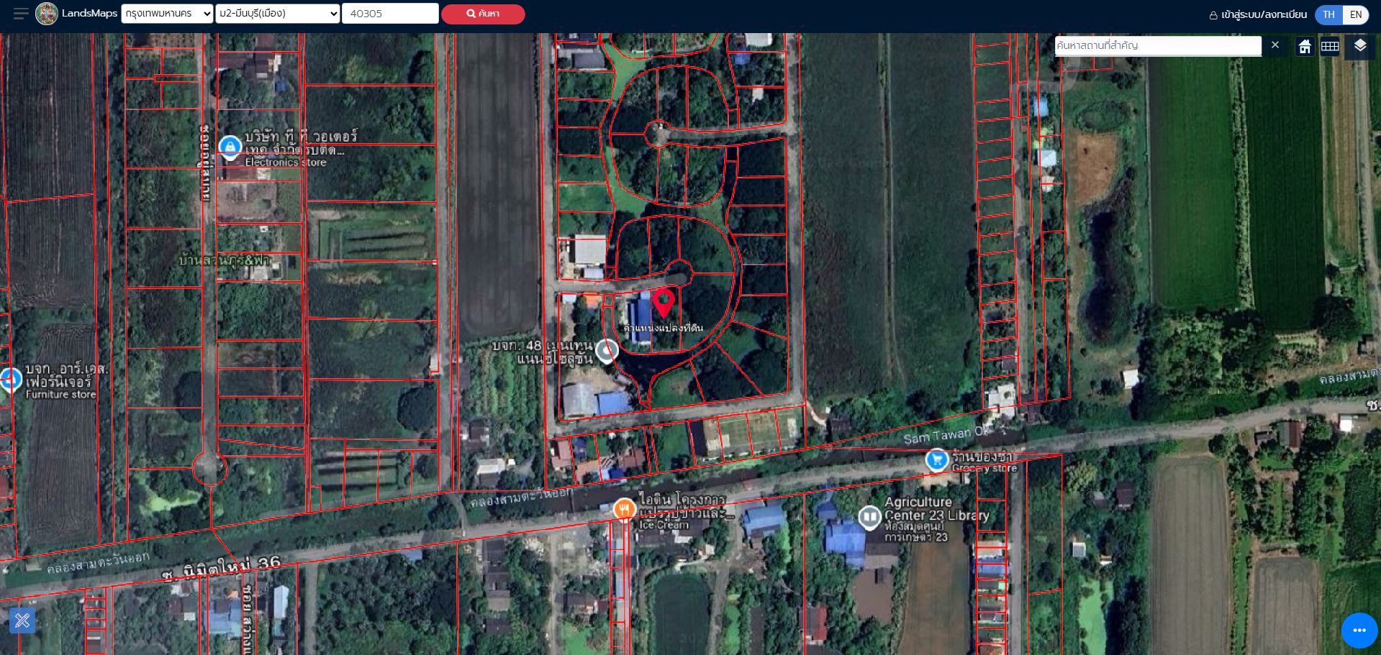This screenshot has width=1381, height=655.
Task: Open the basemap grid icon
Action: tap(1330, 47)
